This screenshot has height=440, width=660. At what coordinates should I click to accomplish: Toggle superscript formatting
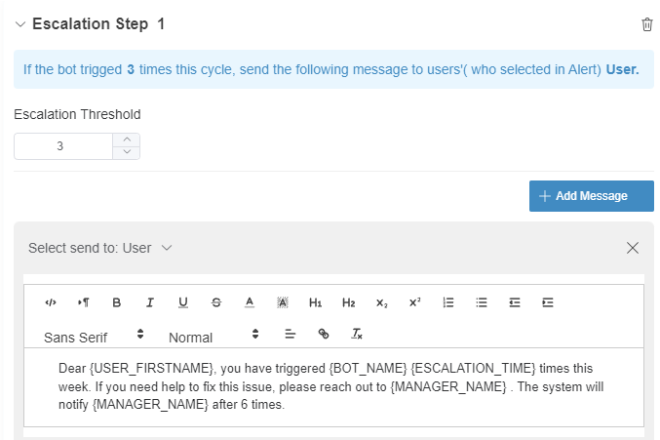[x=415, y=302]
